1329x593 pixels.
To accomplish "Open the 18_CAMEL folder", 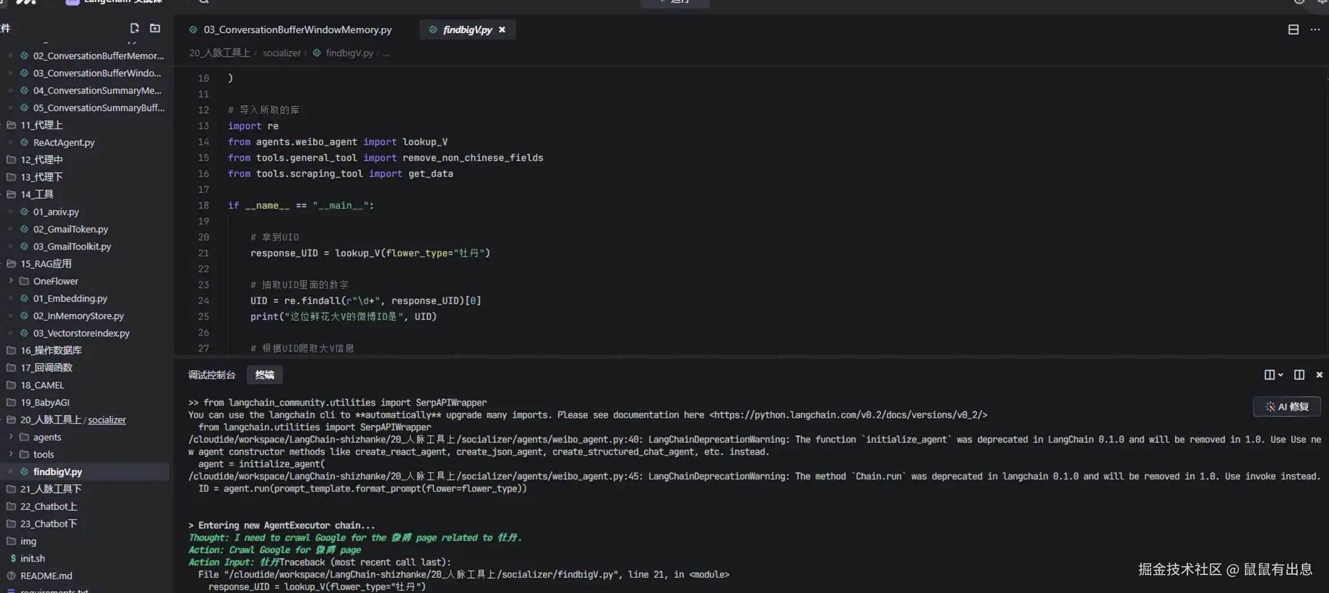I will tap(42, 385).
